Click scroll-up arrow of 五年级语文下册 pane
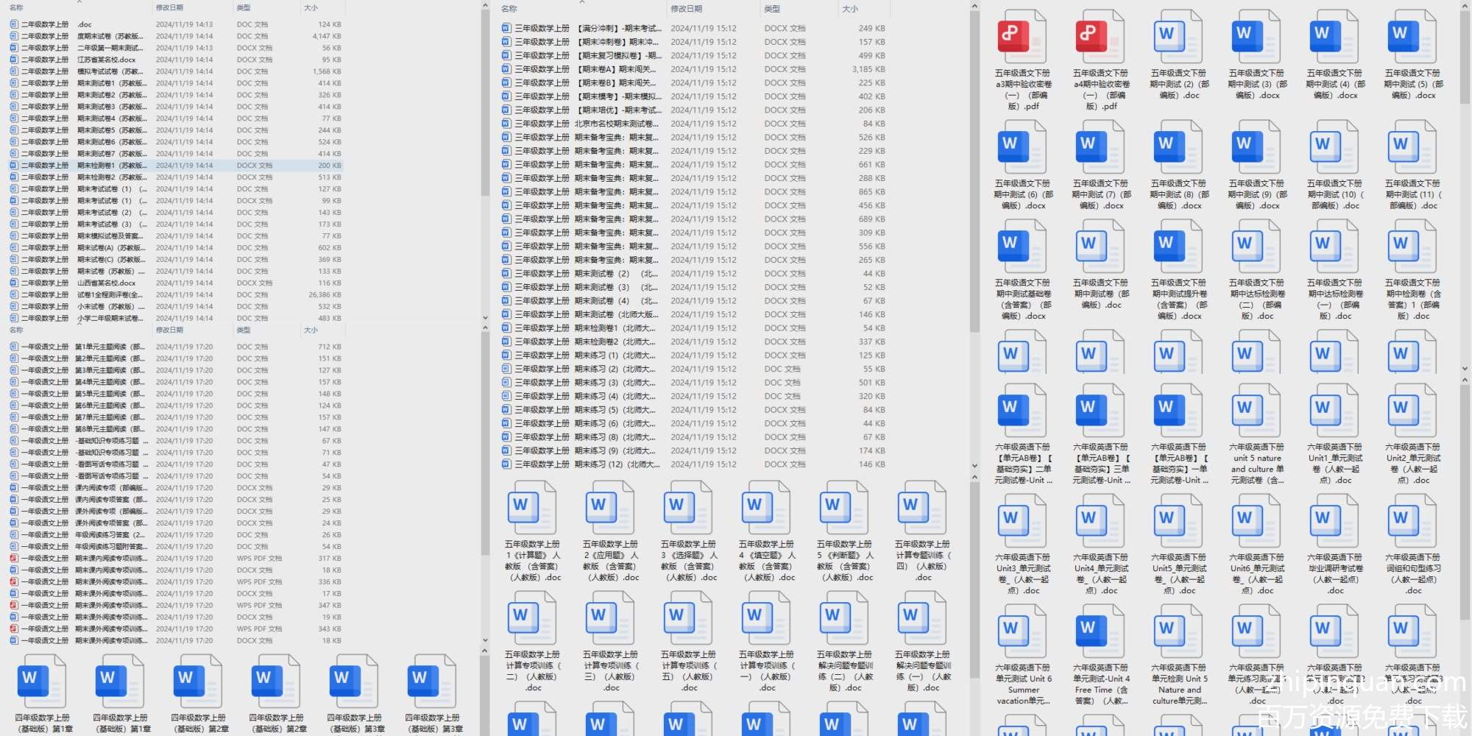The width and height of the screenshot is (1472, 736). (x=1464, y=7)
